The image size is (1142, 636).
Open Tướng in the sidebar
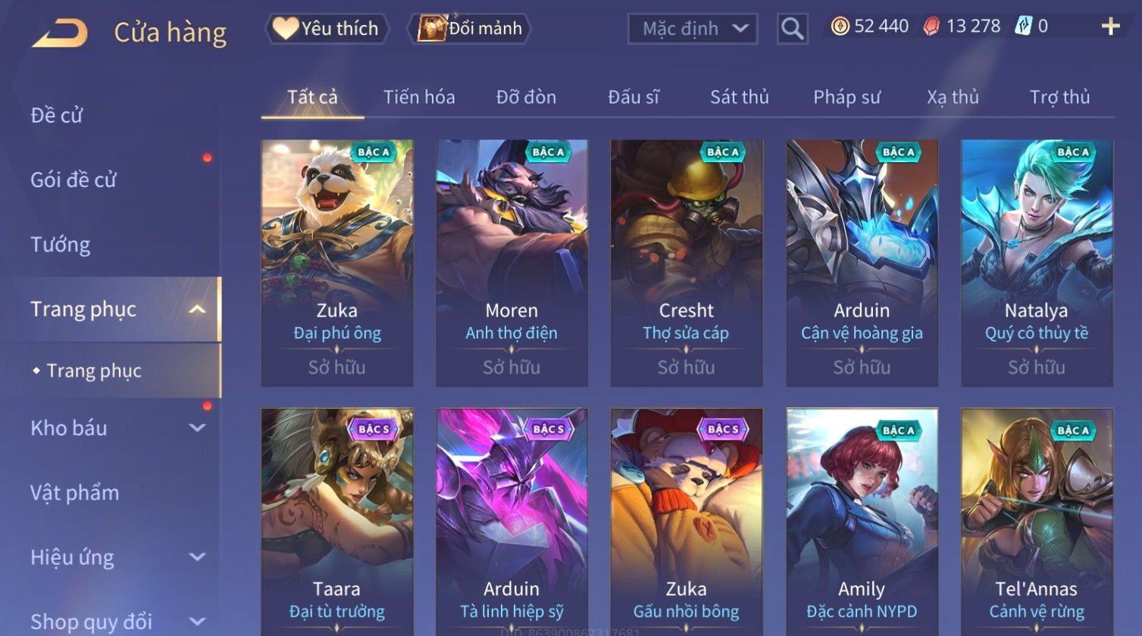(x=61, y=245)
